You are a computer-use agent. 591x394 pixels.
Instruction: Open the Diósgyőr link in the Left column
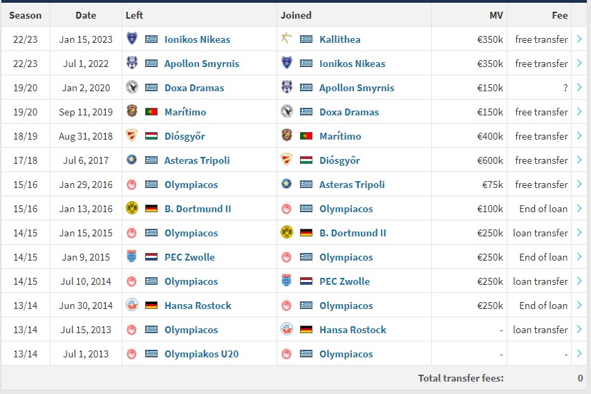(185, 136)
